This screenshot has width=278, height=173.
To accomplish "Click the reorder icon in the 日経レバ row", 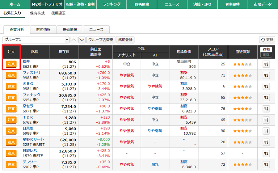I will tap(266, 153).
